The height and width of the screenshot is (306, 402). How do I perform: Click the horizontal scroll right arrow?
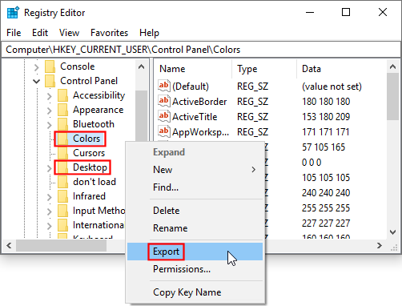[380, 245]
